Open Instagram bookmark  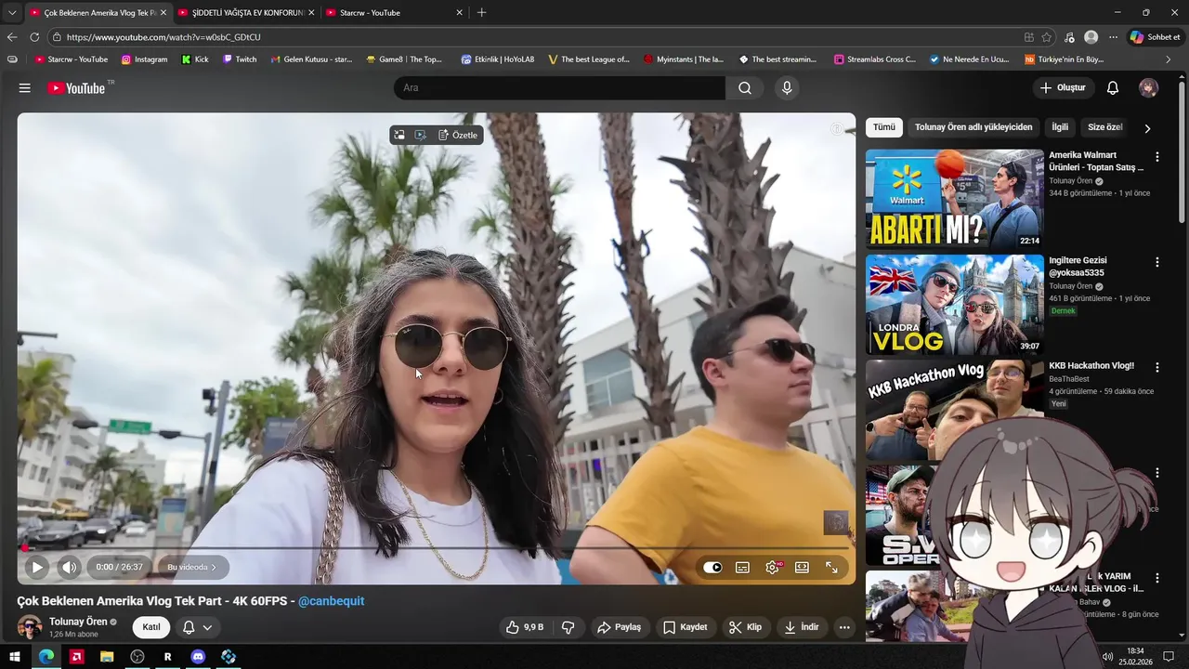coord(145,59)
